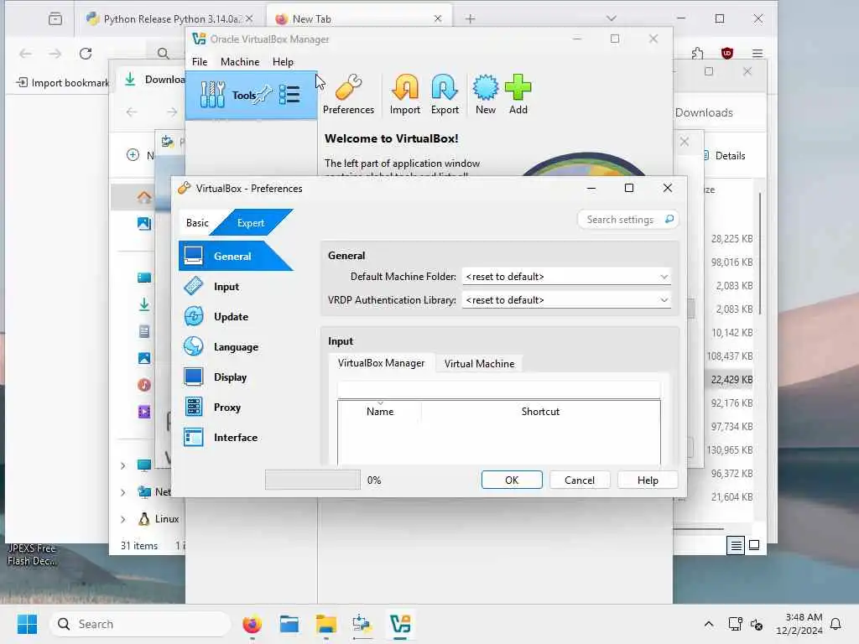The width and height of the screenshot is (859, 644).
Task: Click the Downloads label in Explorer address bar
Action: coord(704,112)
